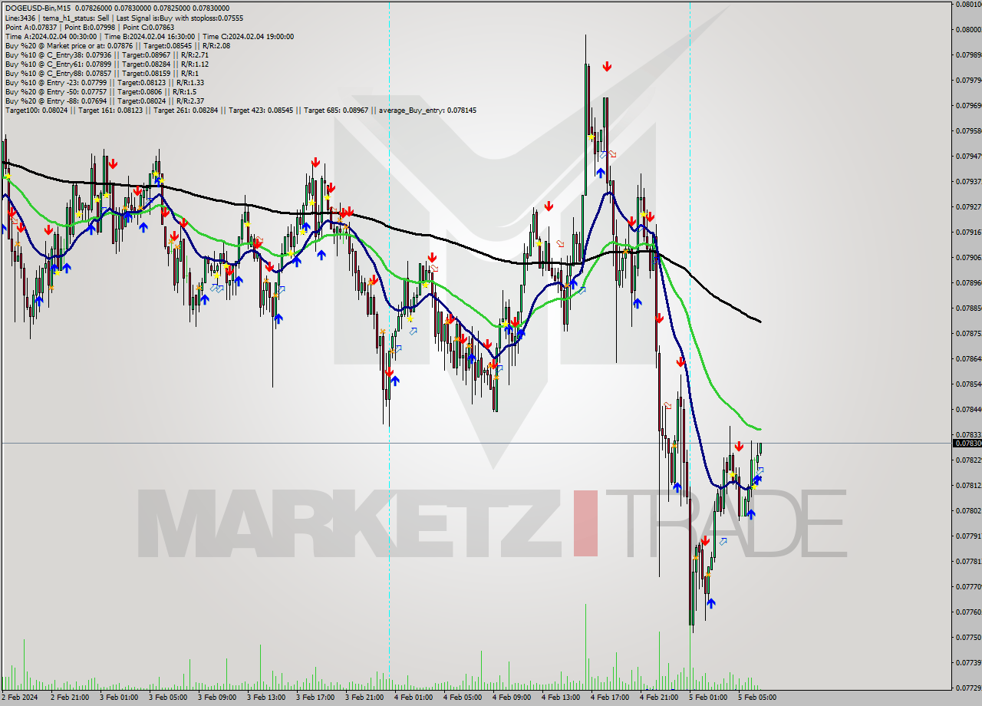Click the 0.07812 price axis label

click(x=968, y=485)
